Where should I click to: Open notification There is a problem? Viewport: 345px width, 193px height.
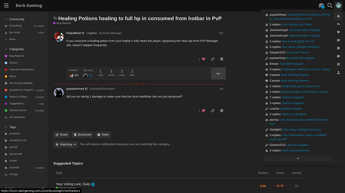(293, 114)
